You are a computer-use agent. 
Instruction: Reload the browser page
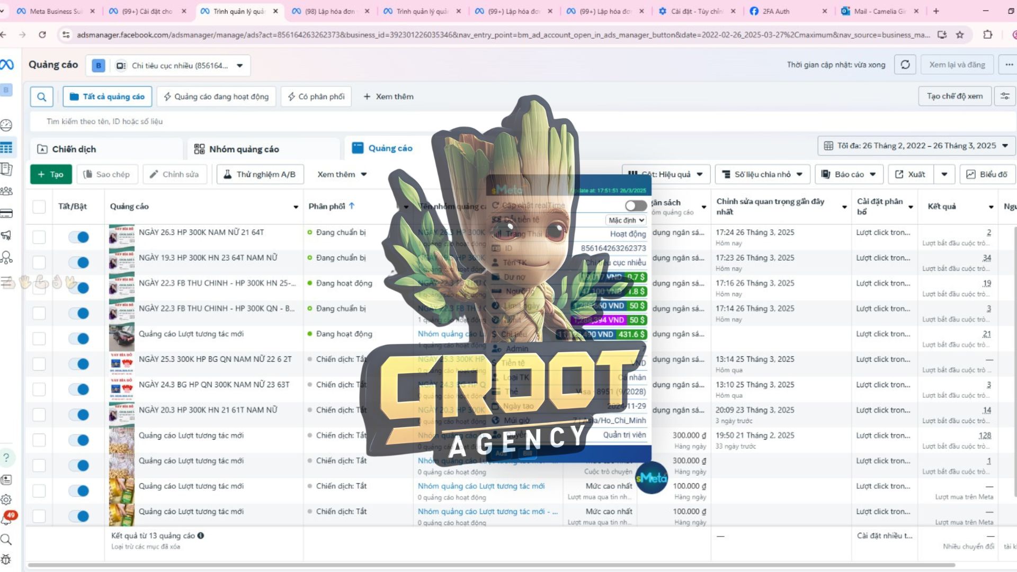(x=42, y=35)
